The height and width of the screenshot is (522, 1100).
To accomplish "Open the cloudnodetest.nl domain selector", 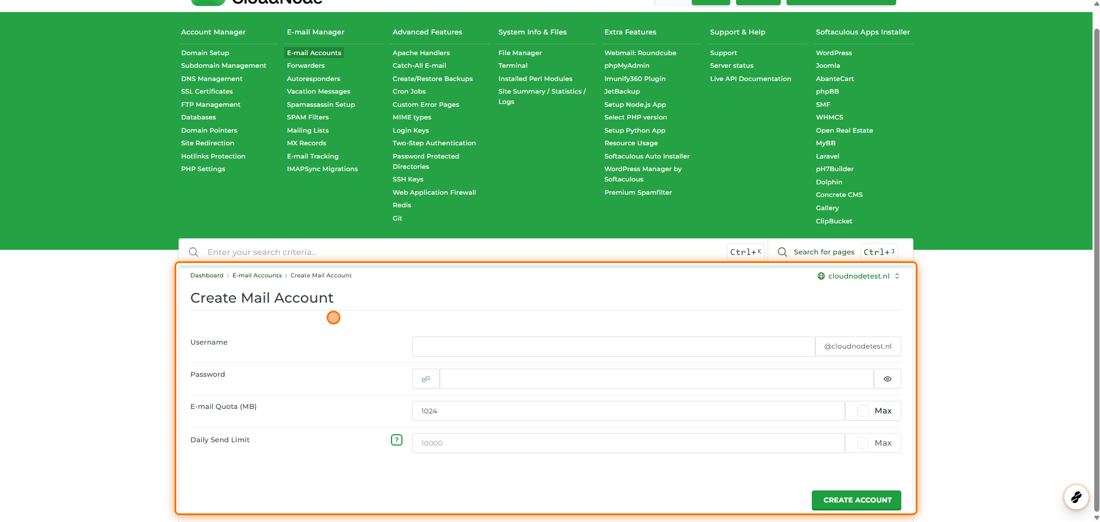I will click(x=858, y=276).
